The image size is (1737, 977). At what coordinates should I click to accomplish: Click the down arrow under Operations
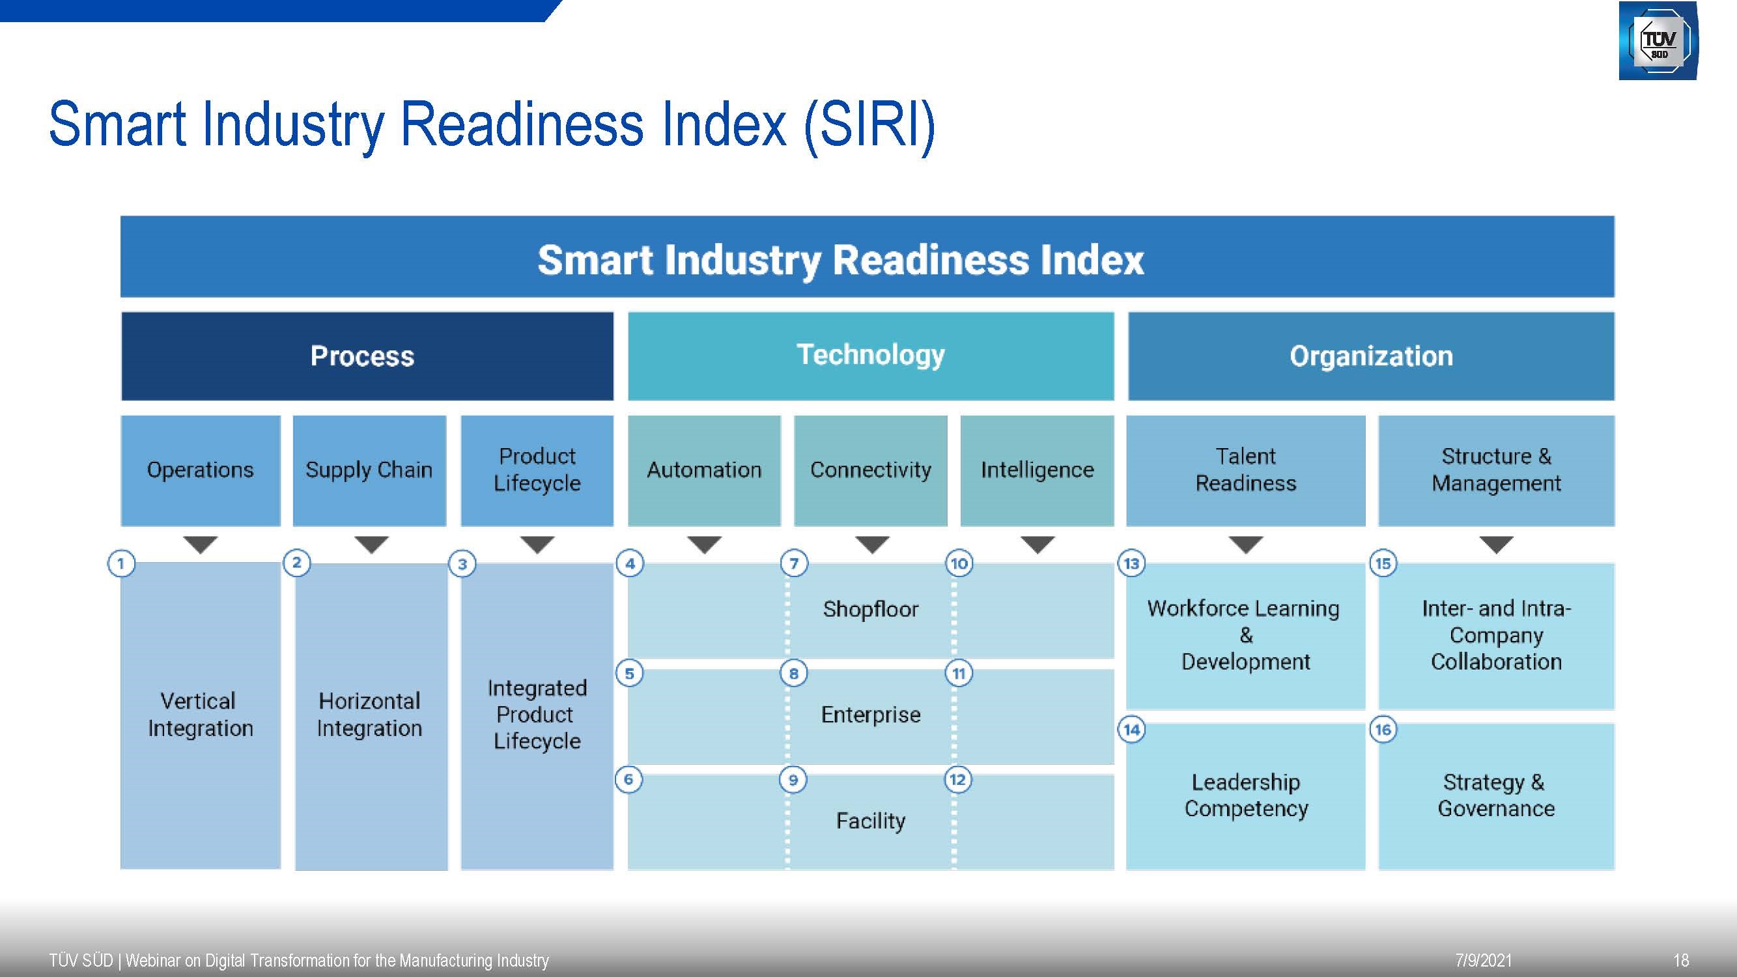pyautogui.click(x=200, y=544)
